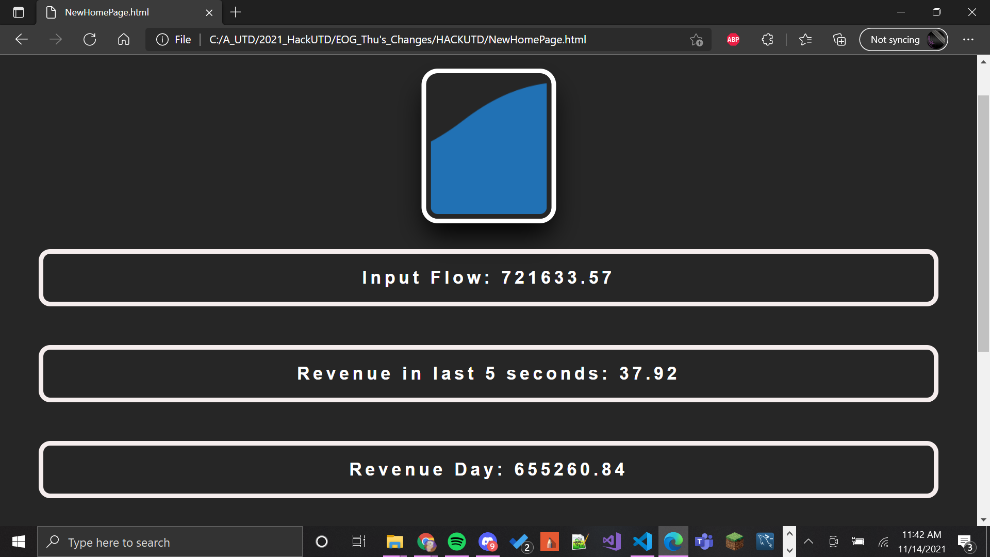Open the Extensions puzzle icon
990x557 pixels.
(767, 40)
